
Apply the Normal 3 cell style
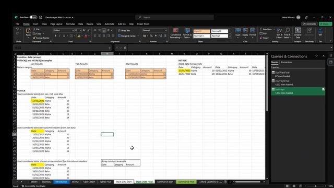click(202, 36)
